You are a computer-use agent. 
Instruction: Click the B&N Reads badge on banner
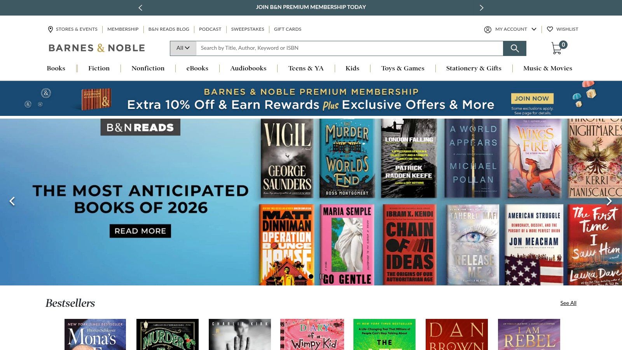pyautogui.click(x=140, y=127)
